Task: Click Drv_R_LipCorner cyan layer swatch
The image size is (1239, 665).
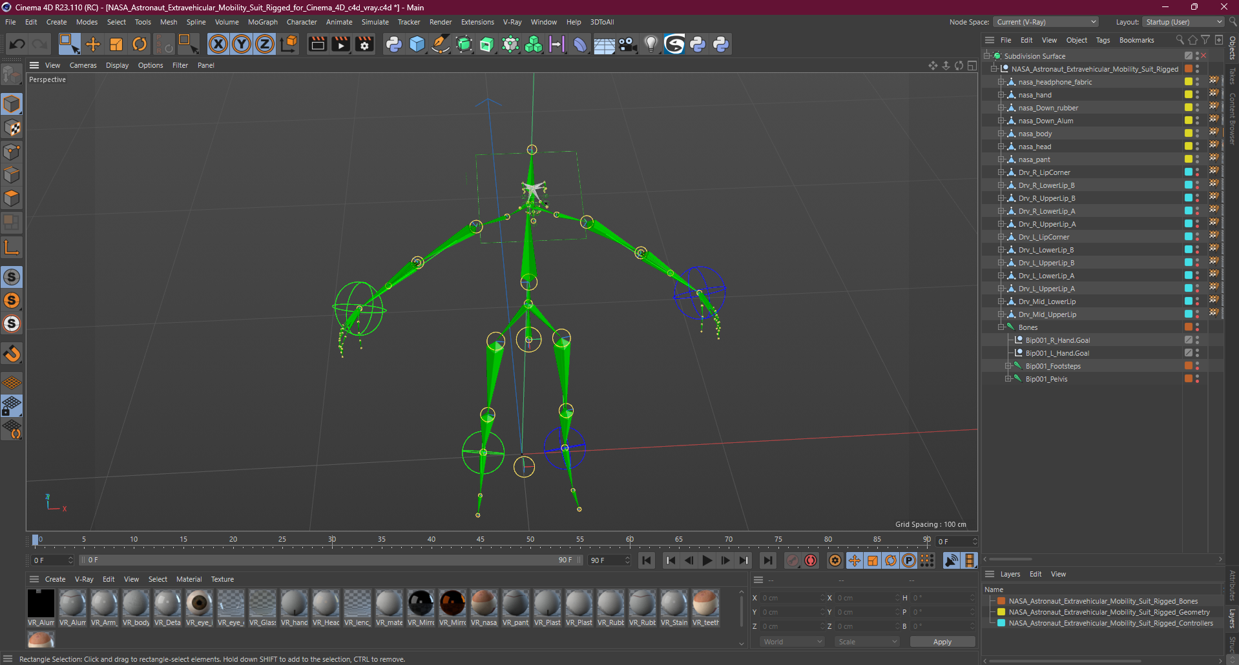Action: tap(1188, 172)
